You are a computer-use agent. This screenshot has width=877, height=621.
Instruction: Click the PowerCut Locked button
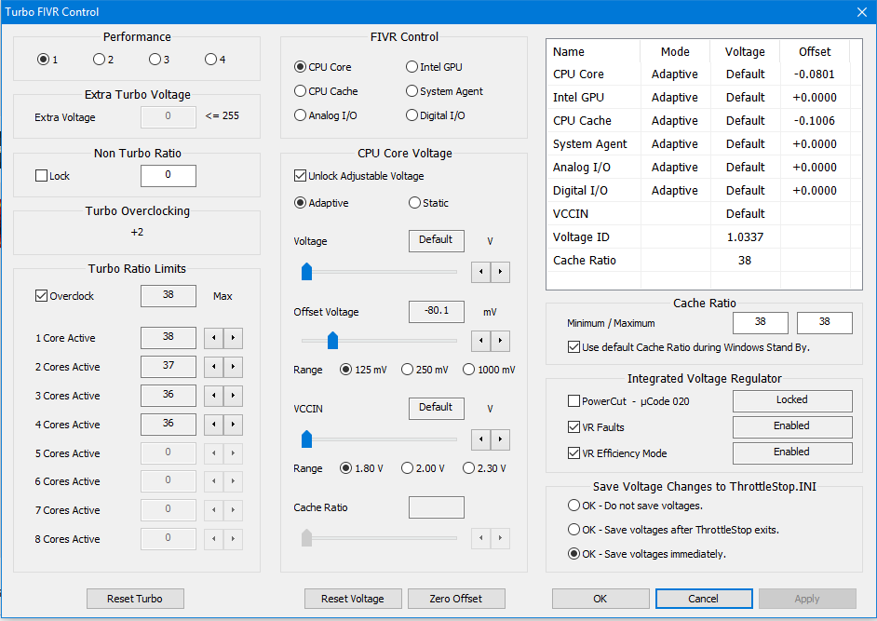[792, 400]
